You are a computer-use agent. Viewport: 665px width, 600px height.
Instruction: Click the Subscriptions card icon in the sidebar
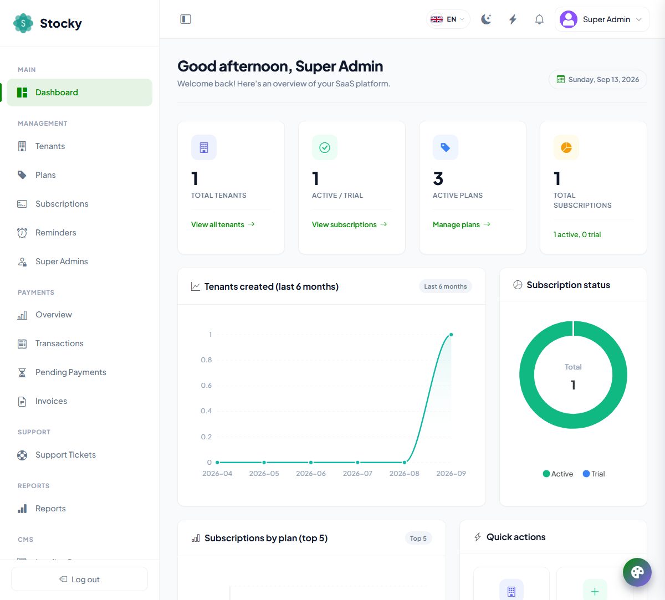pyautogui.click(x=22, y=204)
